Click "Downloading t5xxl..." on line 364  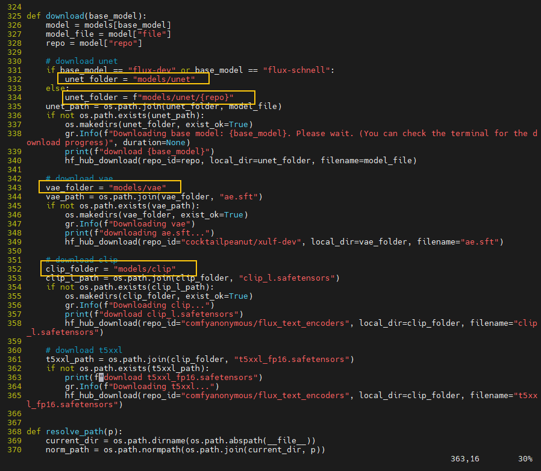pos(161,387)
